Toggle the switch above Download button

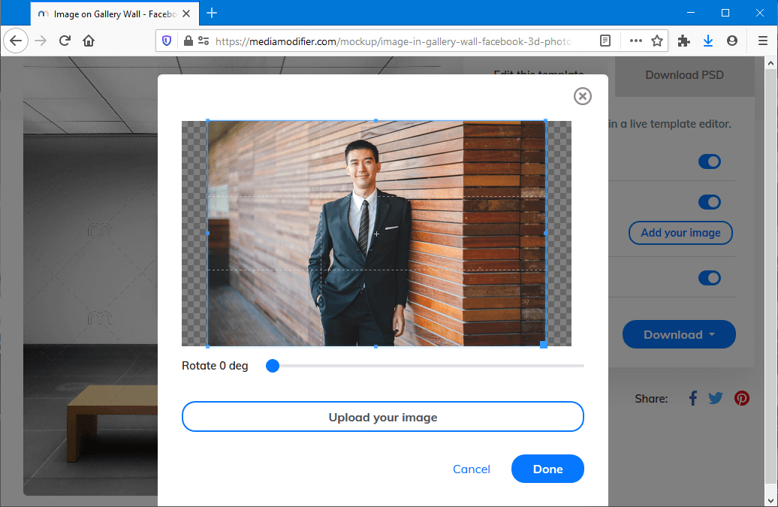(x=709, y=278)
